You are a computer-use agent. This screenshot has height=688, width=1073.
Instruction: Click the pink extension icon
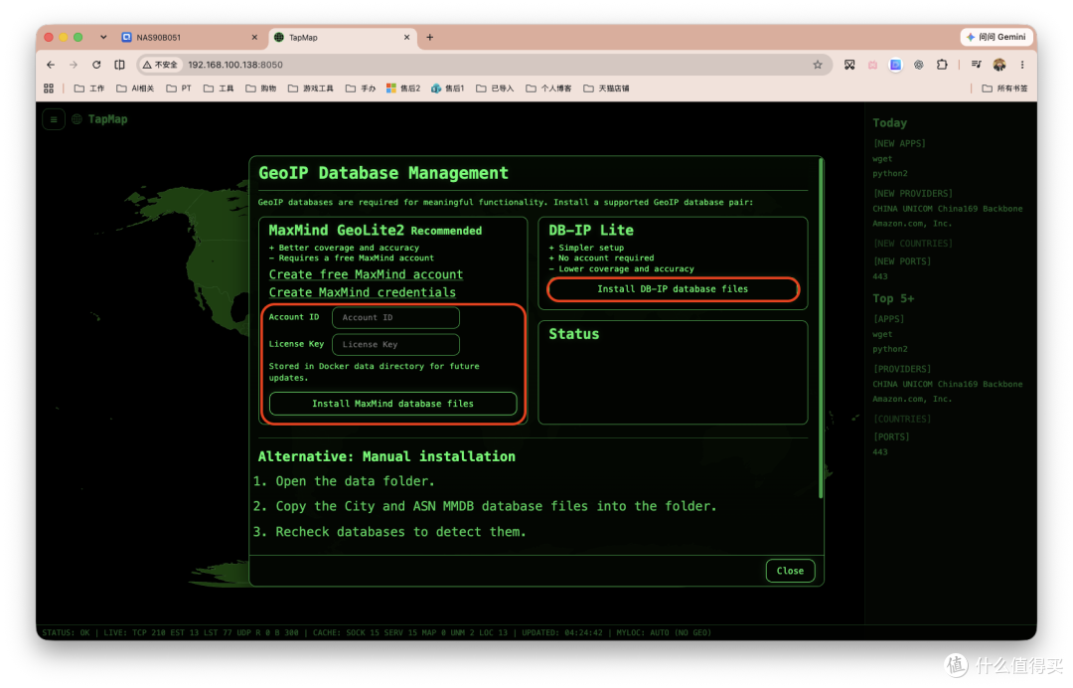pyautogui.click(x=872, y=65)
